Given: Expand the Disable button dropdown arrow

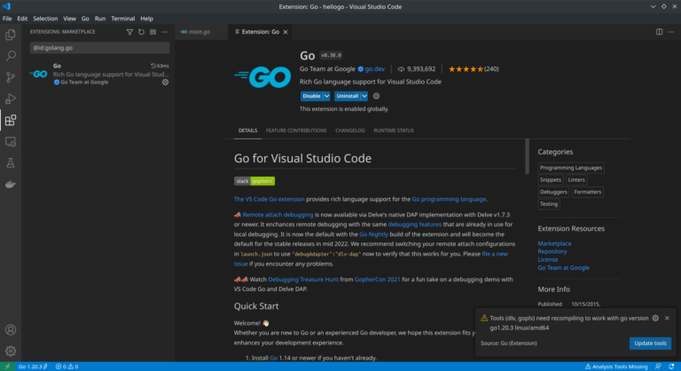Looking at the screenshot, I should tap(326, 96).
